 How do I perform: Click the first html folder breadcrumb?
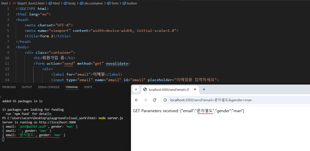pos(4,3)
